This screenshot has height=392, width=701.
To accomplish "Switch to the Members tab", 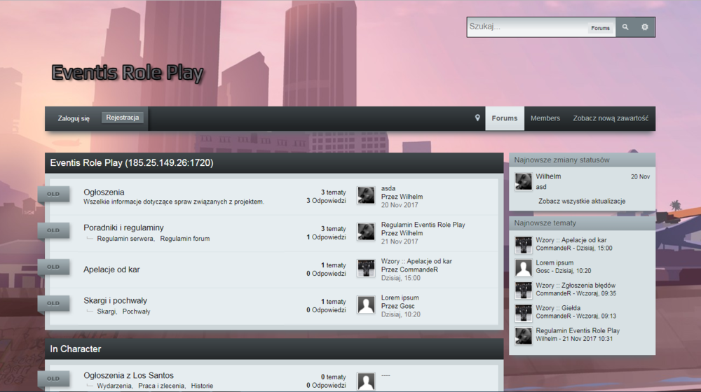I will pyautogui.click(x=545, y=118).
